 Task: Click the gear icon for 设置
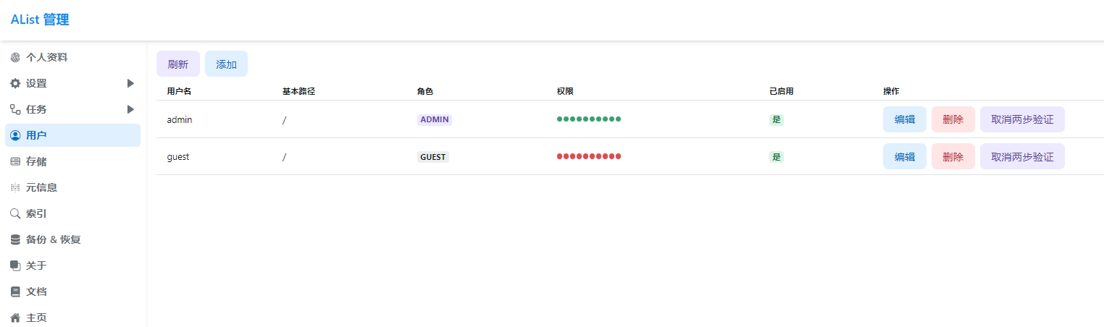(15, 83)
